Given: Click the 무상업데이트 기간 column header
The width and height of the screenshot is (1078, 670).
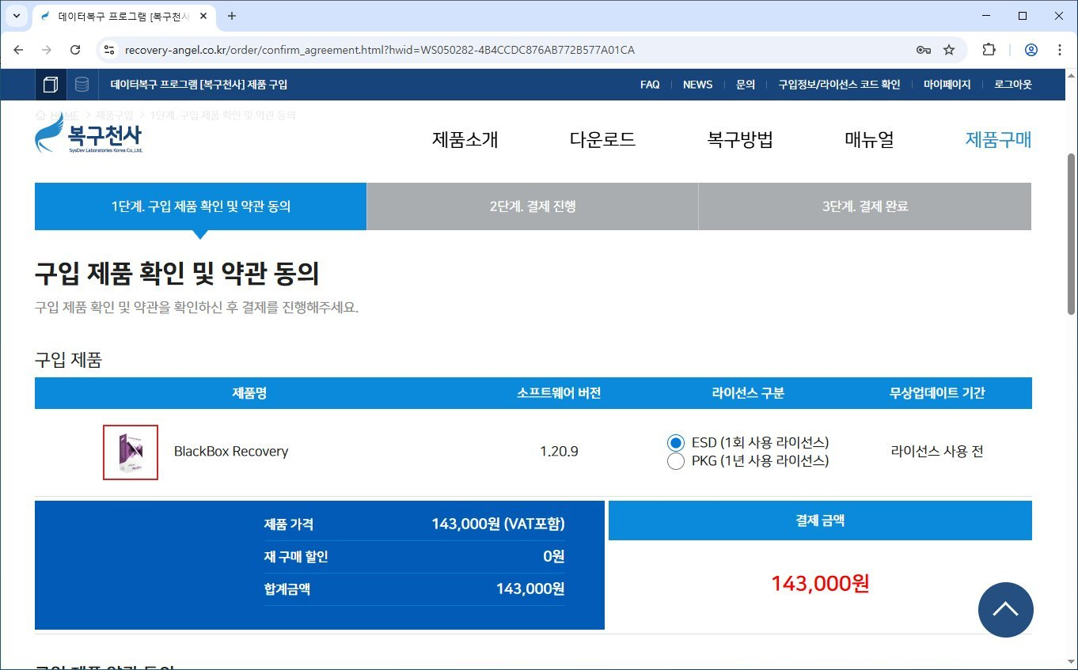Looking at the screenshot, I should tap(937, 393).
